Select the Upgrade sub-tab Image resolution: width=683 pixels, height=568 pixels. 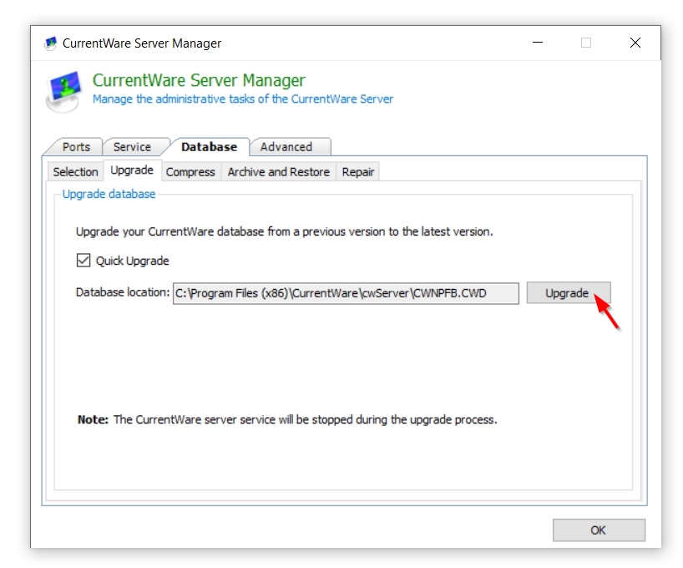(x=132, y=170)
